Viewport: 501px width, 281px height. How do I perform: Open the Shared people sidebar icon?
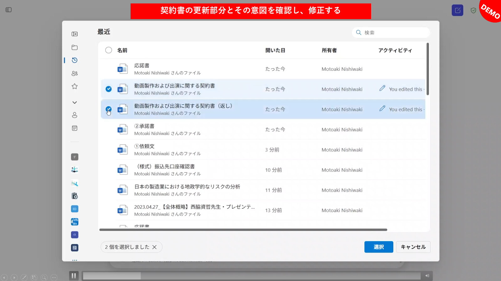tap(75, 73)
